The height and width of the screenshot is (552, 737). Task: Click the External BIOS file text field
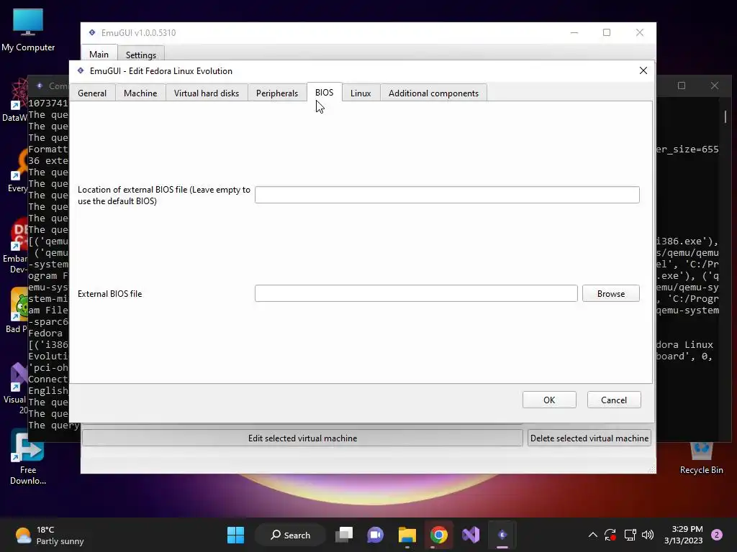[416, 293]
